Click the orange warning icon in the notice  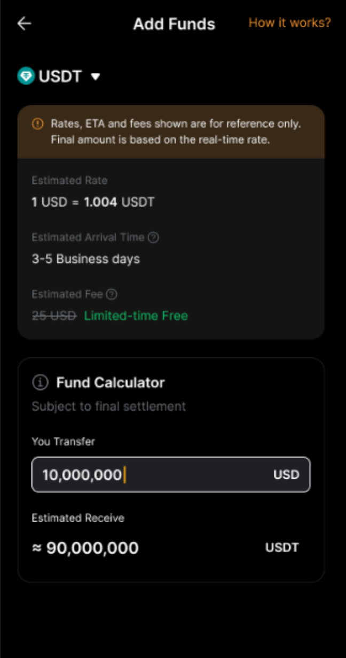[38, 124]
